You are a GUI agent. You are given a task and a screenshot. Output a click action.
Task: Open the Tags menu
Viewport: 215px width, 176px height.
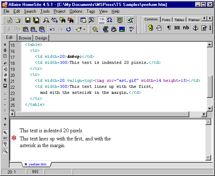click(x=91, y=11)
